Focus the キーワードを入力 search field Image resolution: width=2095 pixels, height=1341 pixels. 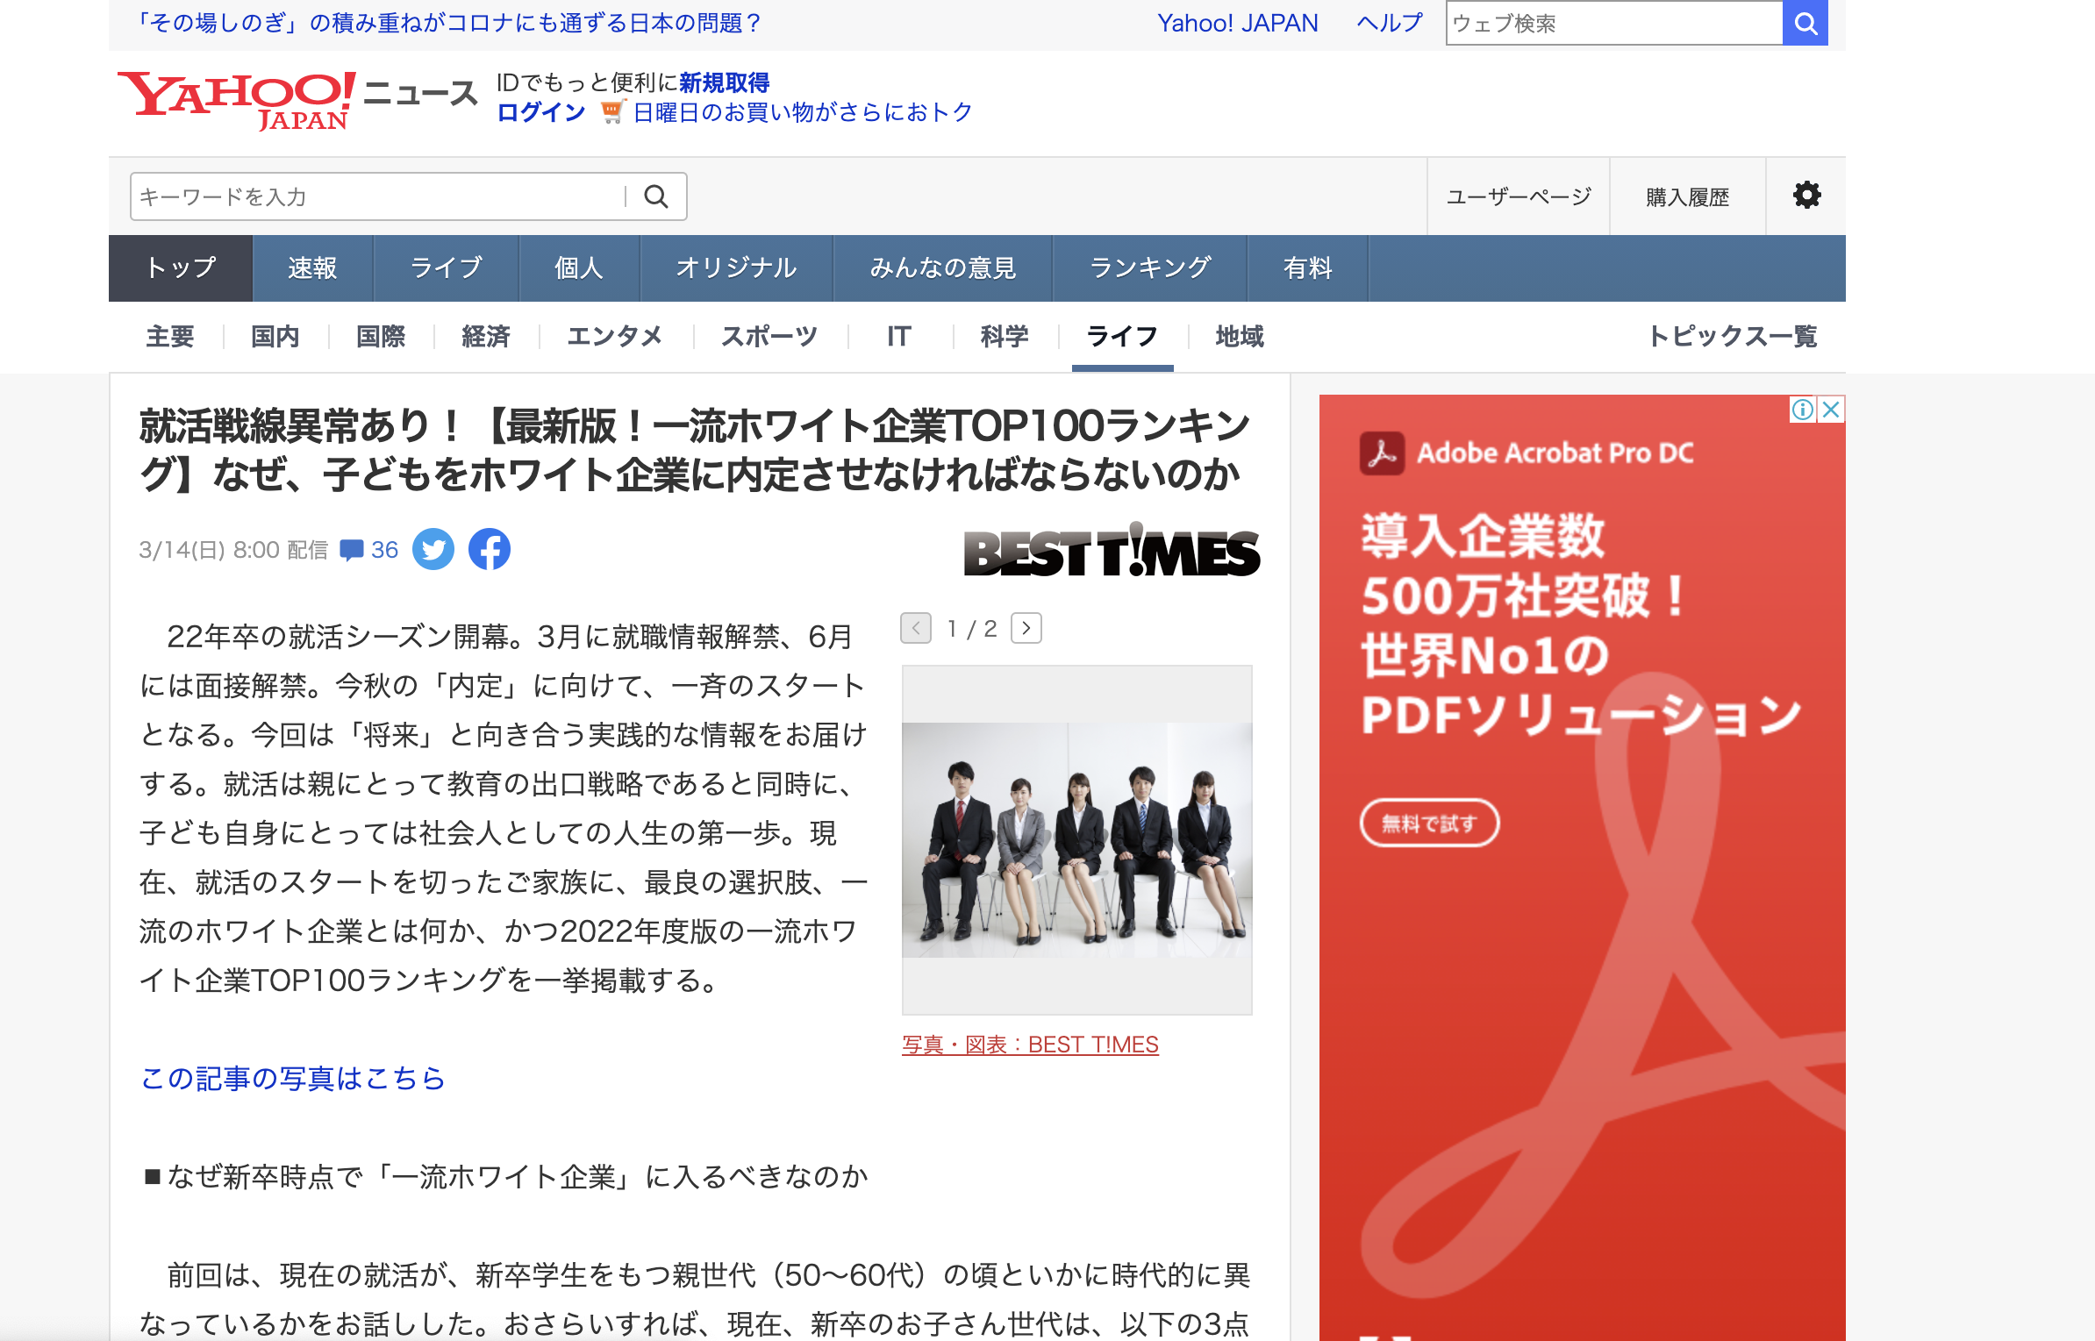coord(377,196)
